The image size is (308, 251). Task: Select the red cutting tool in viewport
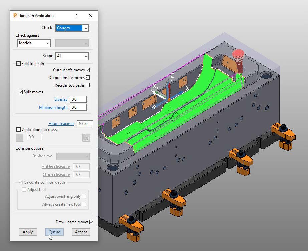click(x=239, y=61)
